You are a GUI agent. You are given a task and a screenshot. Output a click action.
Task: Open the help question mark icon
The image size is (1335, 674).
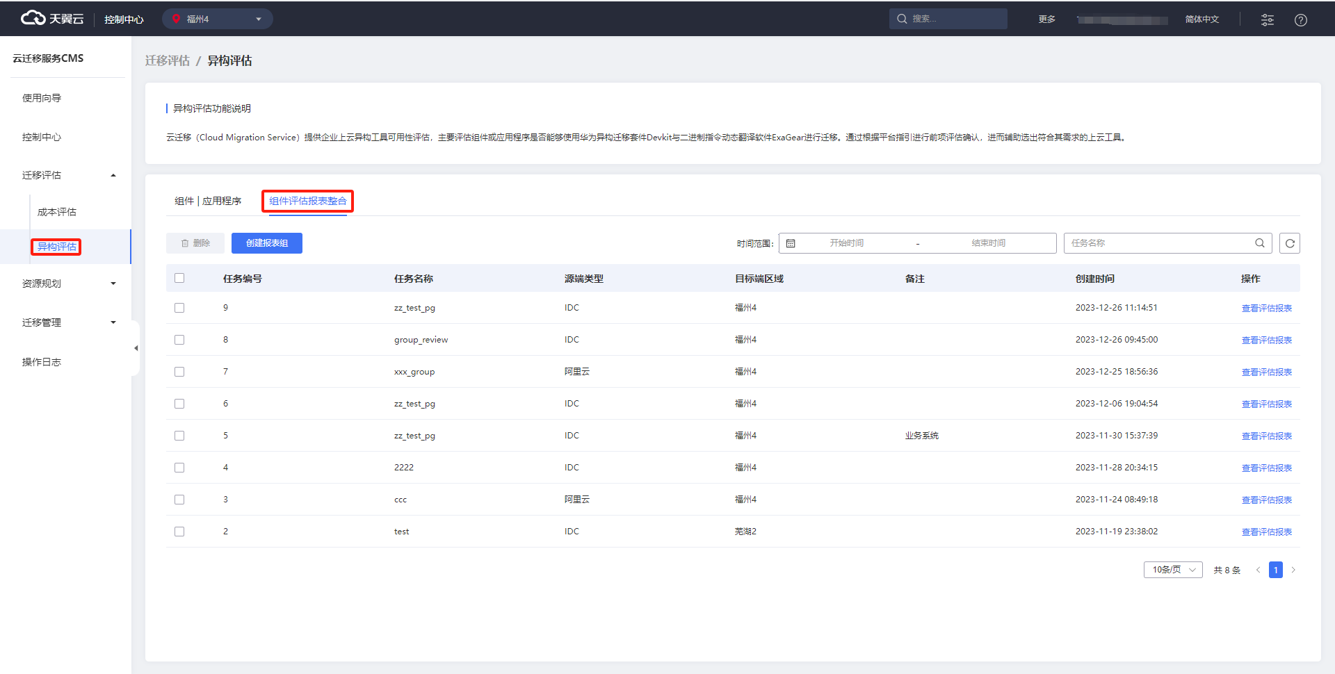(1301, 19)
